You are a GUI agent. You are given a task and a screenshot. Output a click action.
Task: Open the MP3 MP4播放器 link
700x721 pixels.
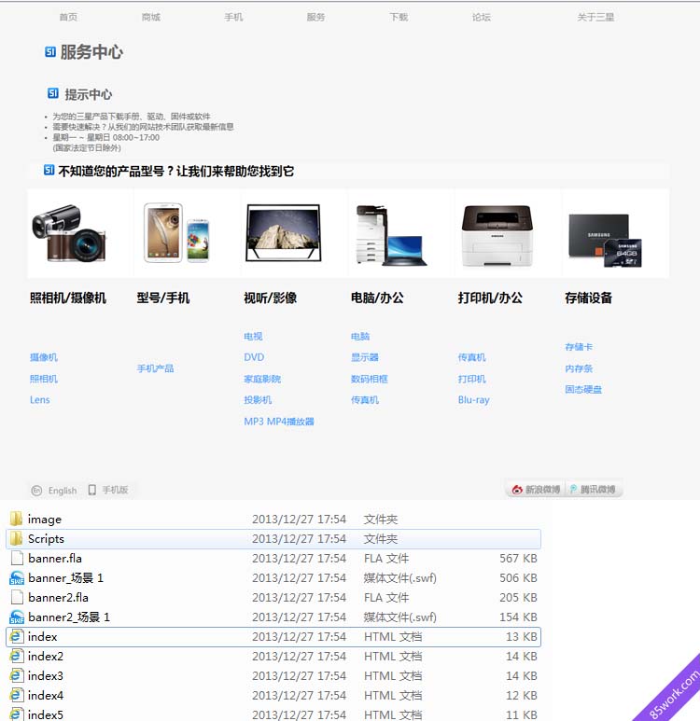(x=279, y=422)
